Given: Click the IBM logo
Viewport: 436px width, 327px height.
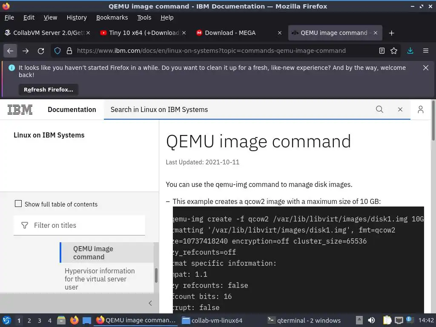Looking at the screenshot, I should point(20,109).
